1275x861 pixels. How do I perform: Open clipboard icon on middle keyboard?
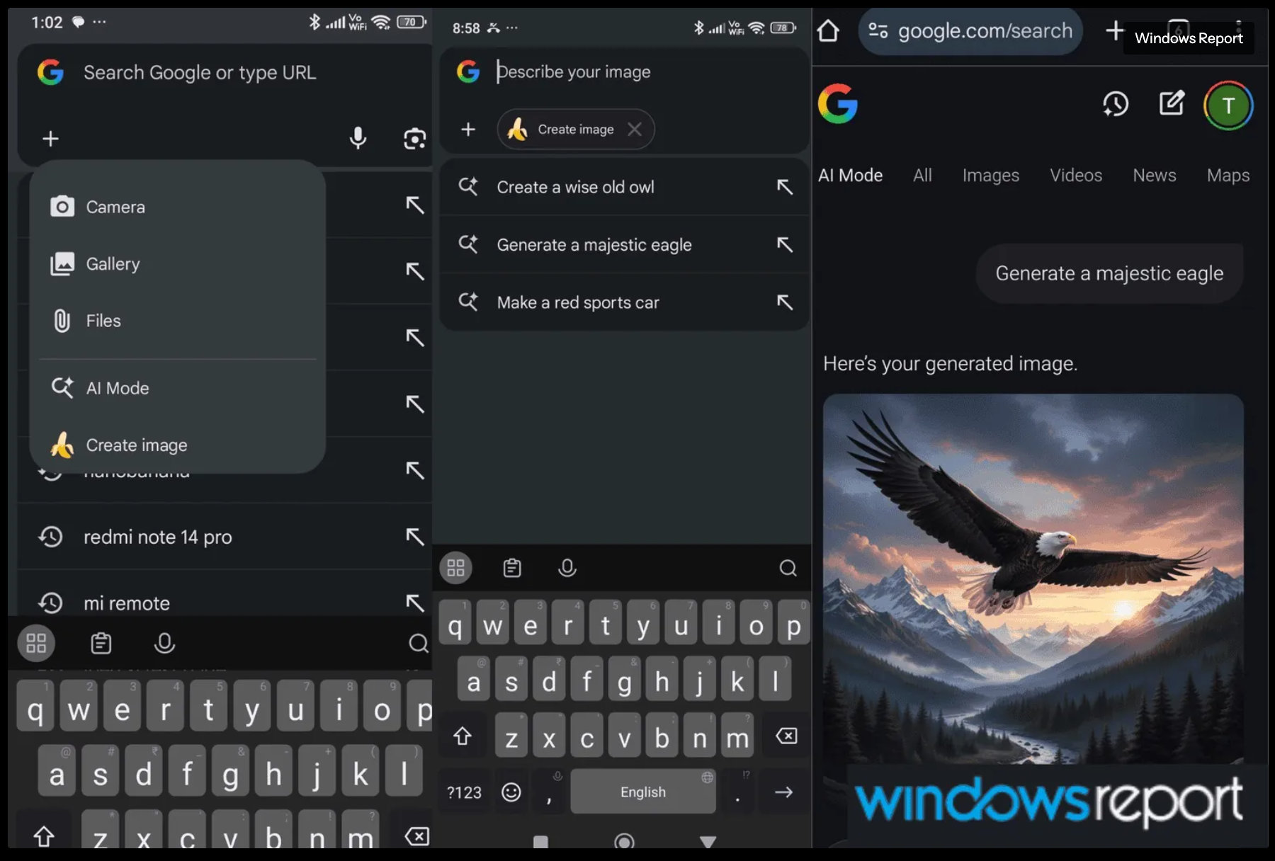click(x=512, y=568)
